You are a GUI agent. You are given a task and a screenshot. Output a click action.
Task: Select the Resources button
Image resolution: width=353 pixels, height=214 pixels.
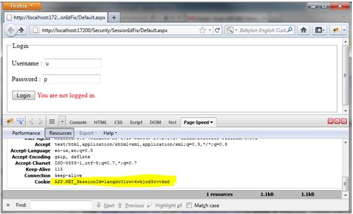coord(60,133)
